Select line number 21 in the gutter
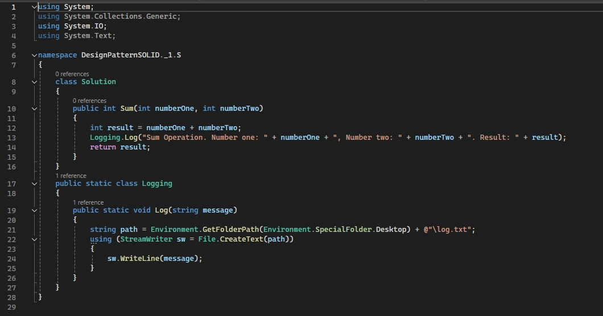This screenshot has height=316, width=603. [11, 230]
